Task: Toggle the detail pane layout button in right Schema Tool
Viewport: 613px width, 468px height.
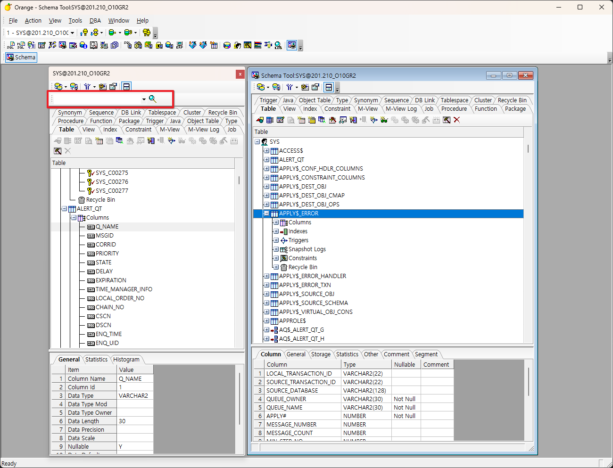Action: coord(329,87)
